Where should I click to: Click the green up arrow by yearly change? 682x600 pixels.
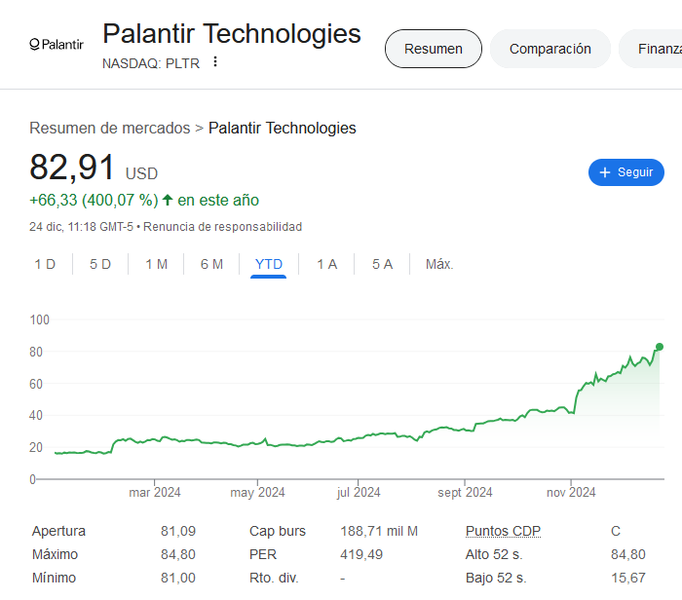[x=168, y=200]
